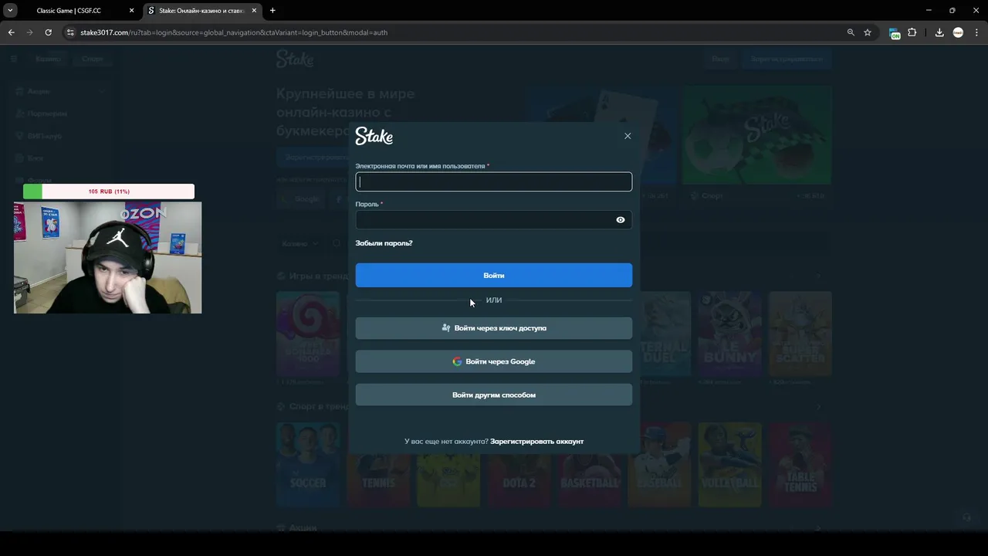Open the Chrome profile avatar
The height and width of the screenshot is (556, 988).
pos(958,32)
